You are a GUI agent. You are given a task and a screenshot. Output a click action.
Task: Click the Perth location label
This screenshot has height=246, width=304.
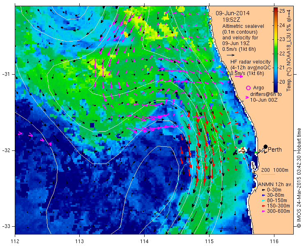(275, 150)
